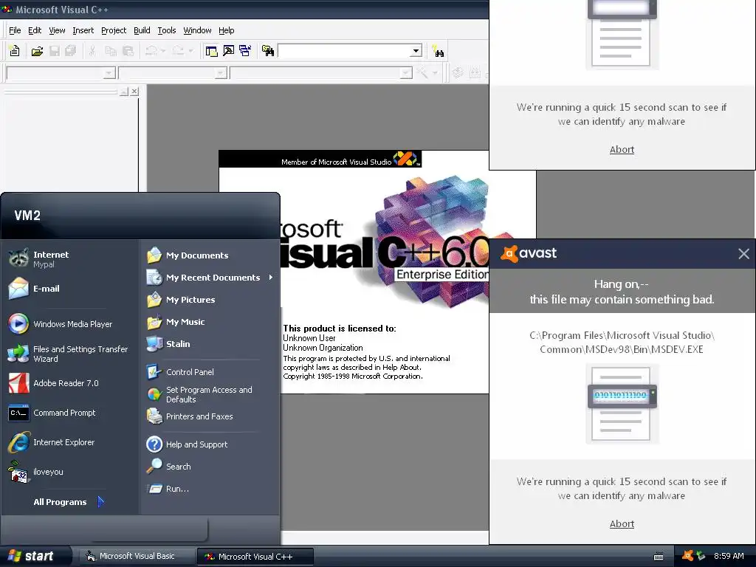Click the Find in Files binoculars icon
This screenshot has width=756, height=567.
click(267, 51)
